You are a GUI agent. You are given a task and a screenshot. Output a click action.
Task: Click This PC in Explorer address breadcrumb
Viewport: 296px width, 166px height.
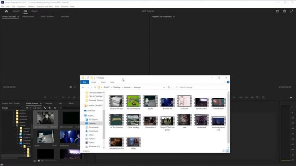click(x=107, y=87)
